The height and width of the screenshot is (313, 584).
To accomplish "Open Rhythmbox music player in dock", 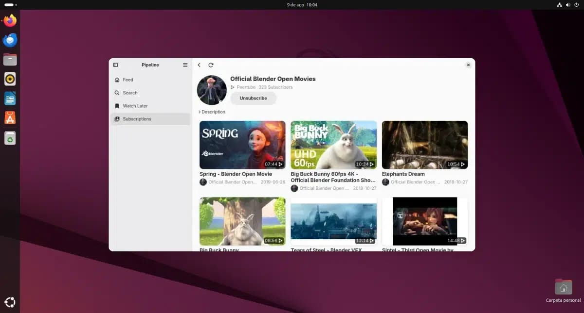I will (x=10, y=79).
